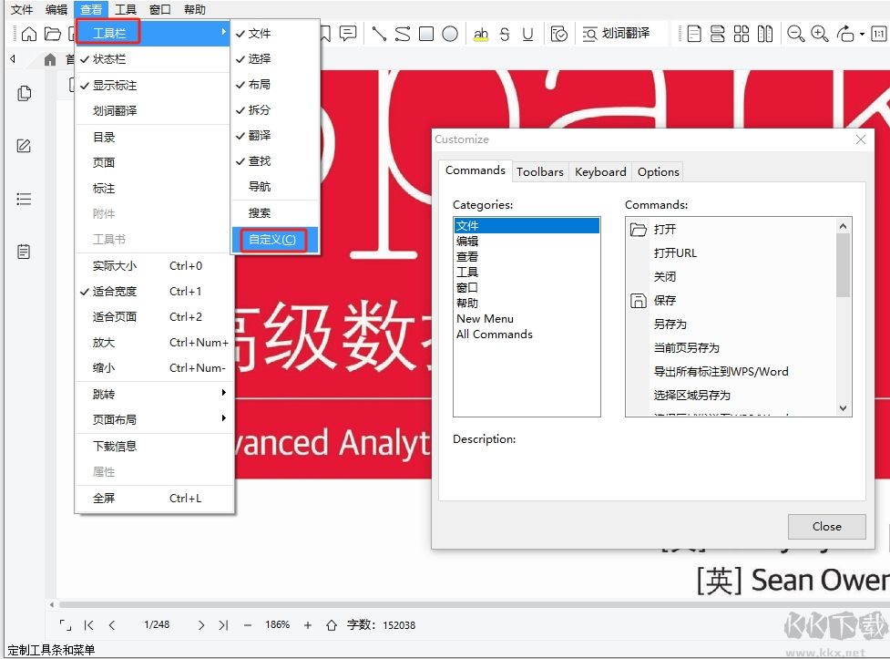Select the highlight annotation tool
Viewport: 890px width, 659px height.
[480, 34]
